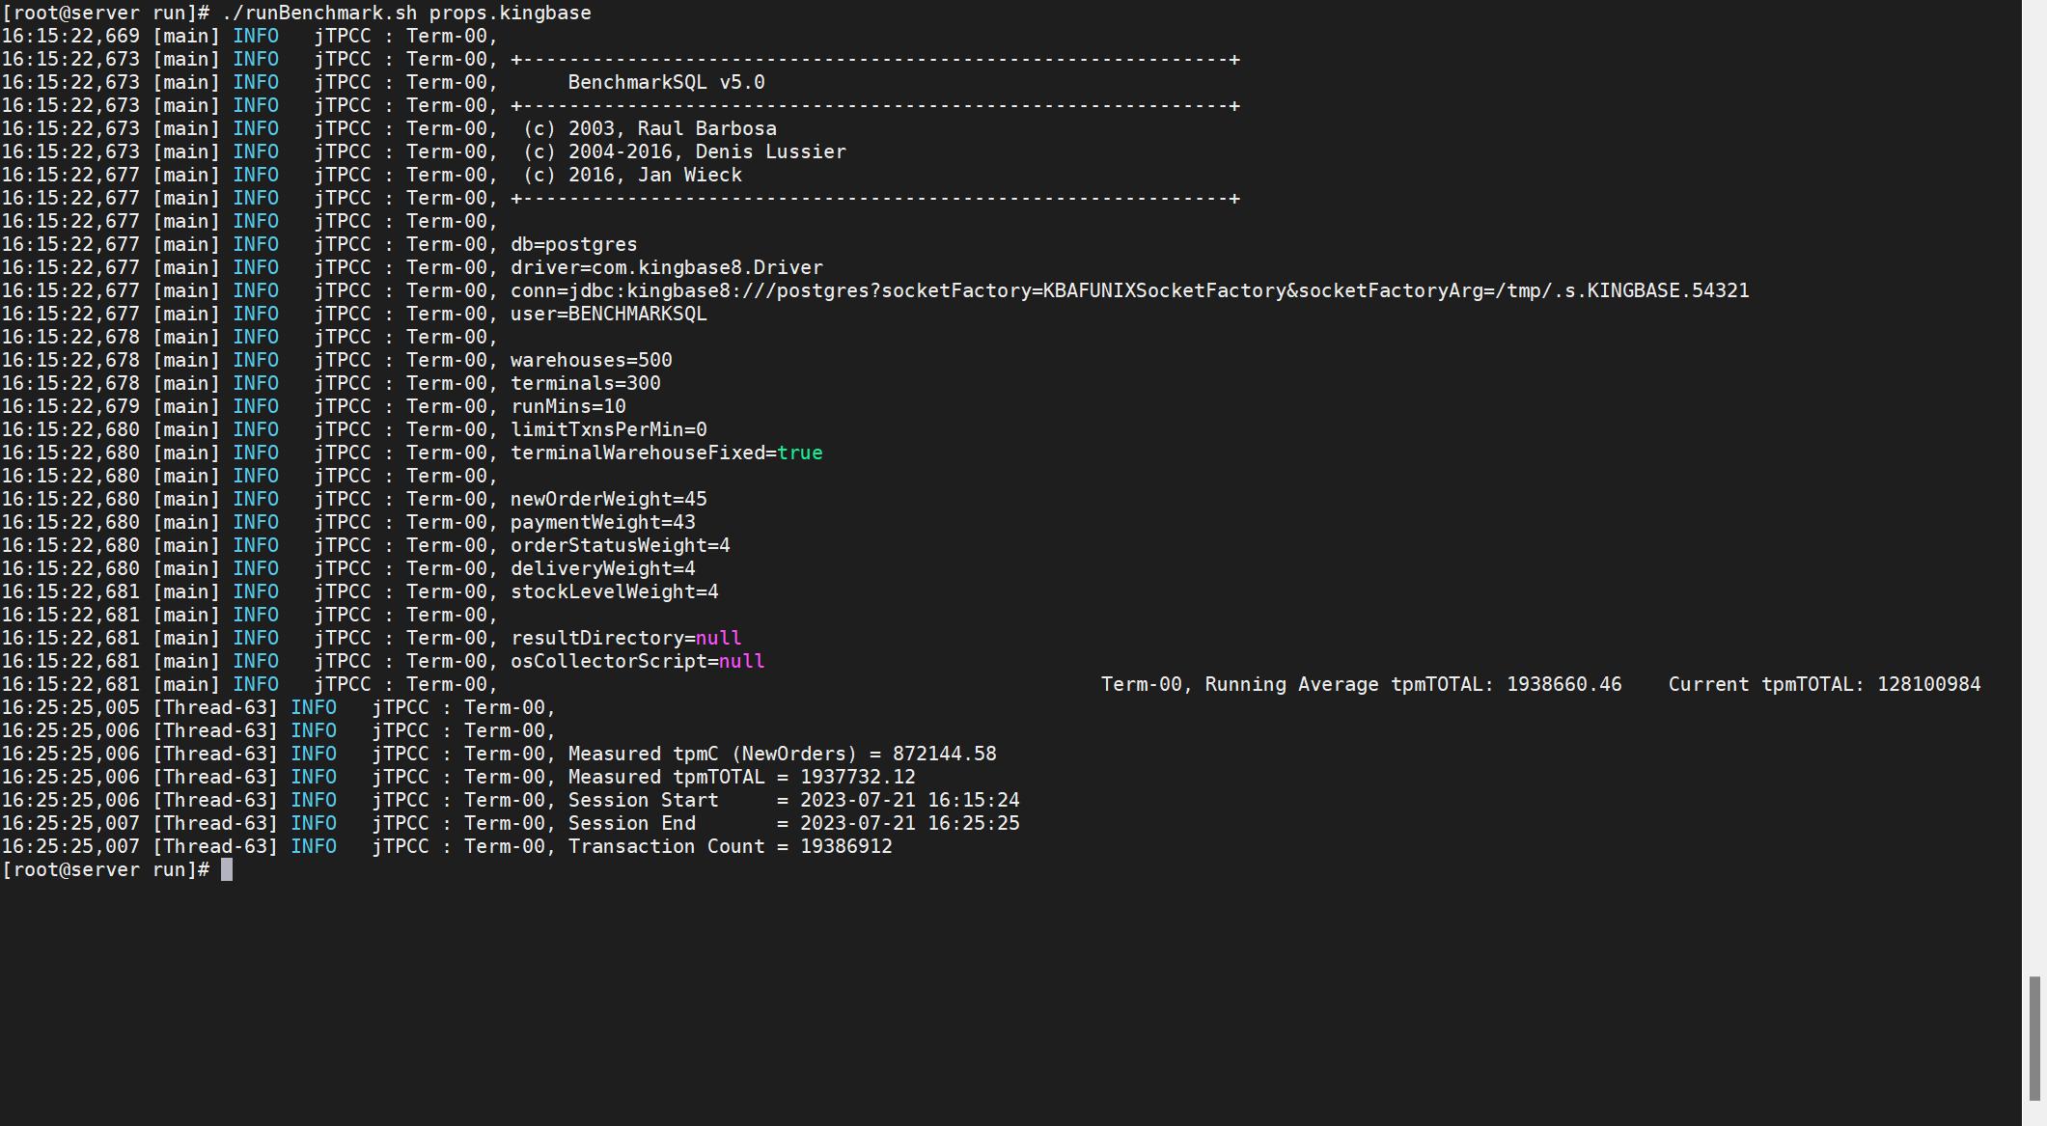Click the Session End timestamp

click(x=909, y=823)
